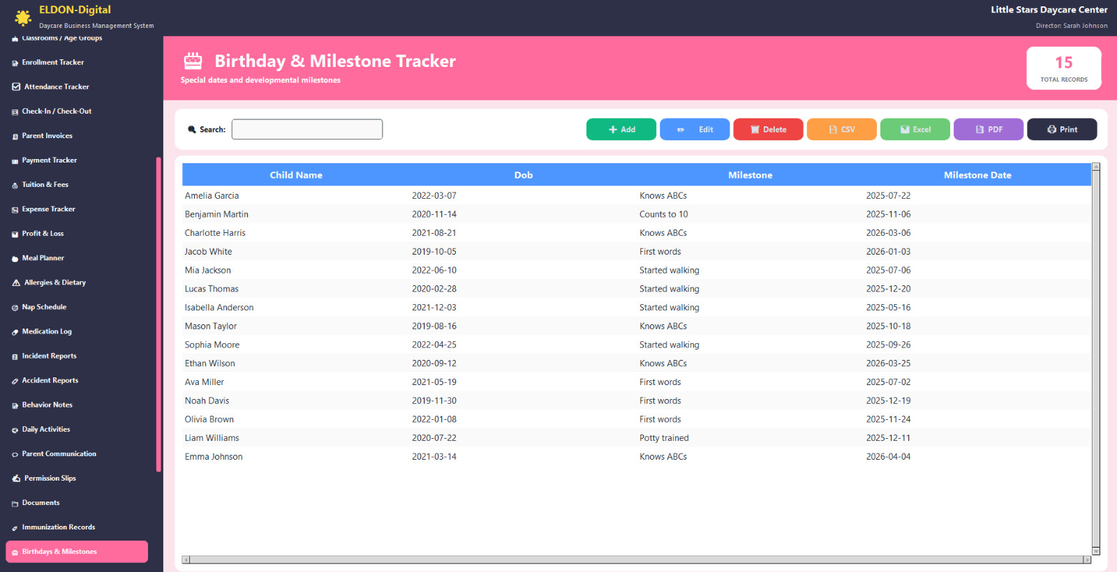Viewport: 1117px width, 572px height.
Task: Click the Permission Slips sidebar icon
Action: click(x=16, y=479)
